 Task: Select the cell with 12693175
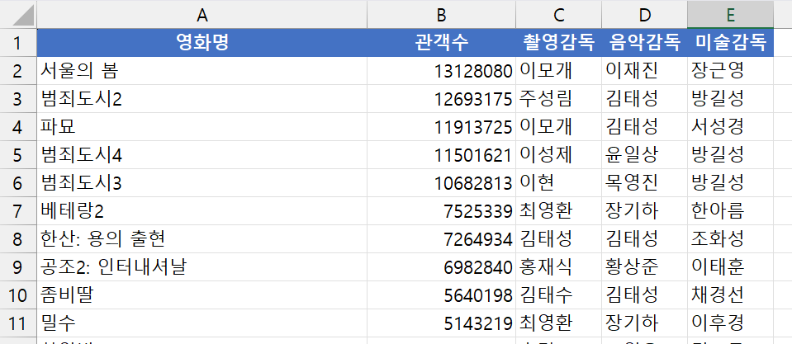(x=442, y=99)
